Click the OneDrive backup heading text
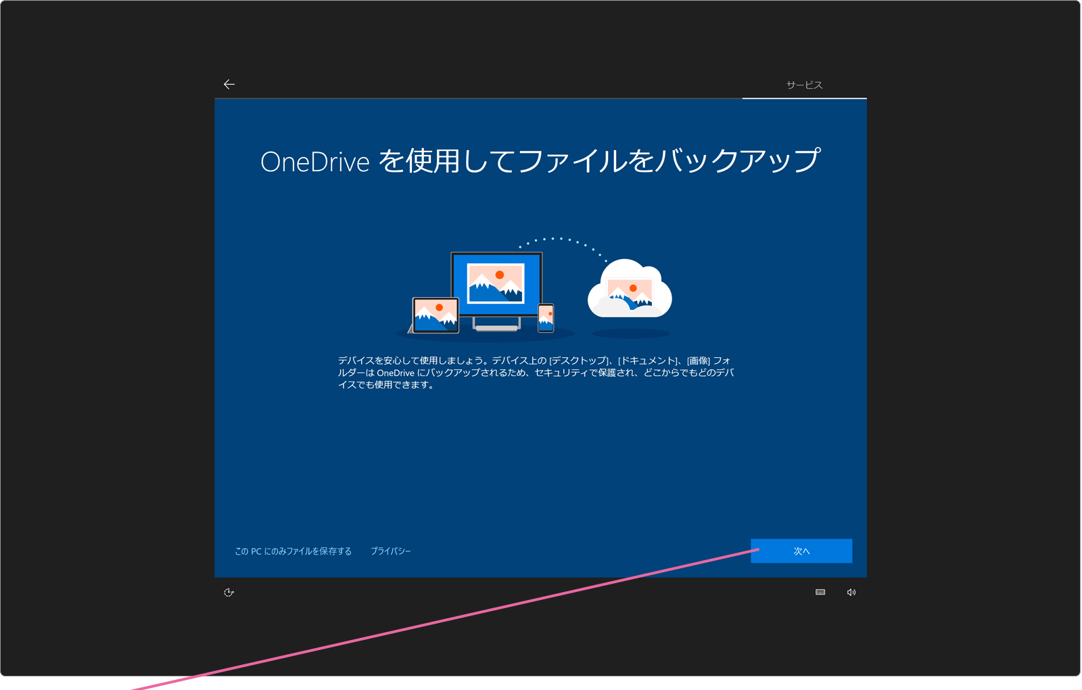This screenshot has height=690, width=1082. tap(540, 161)
